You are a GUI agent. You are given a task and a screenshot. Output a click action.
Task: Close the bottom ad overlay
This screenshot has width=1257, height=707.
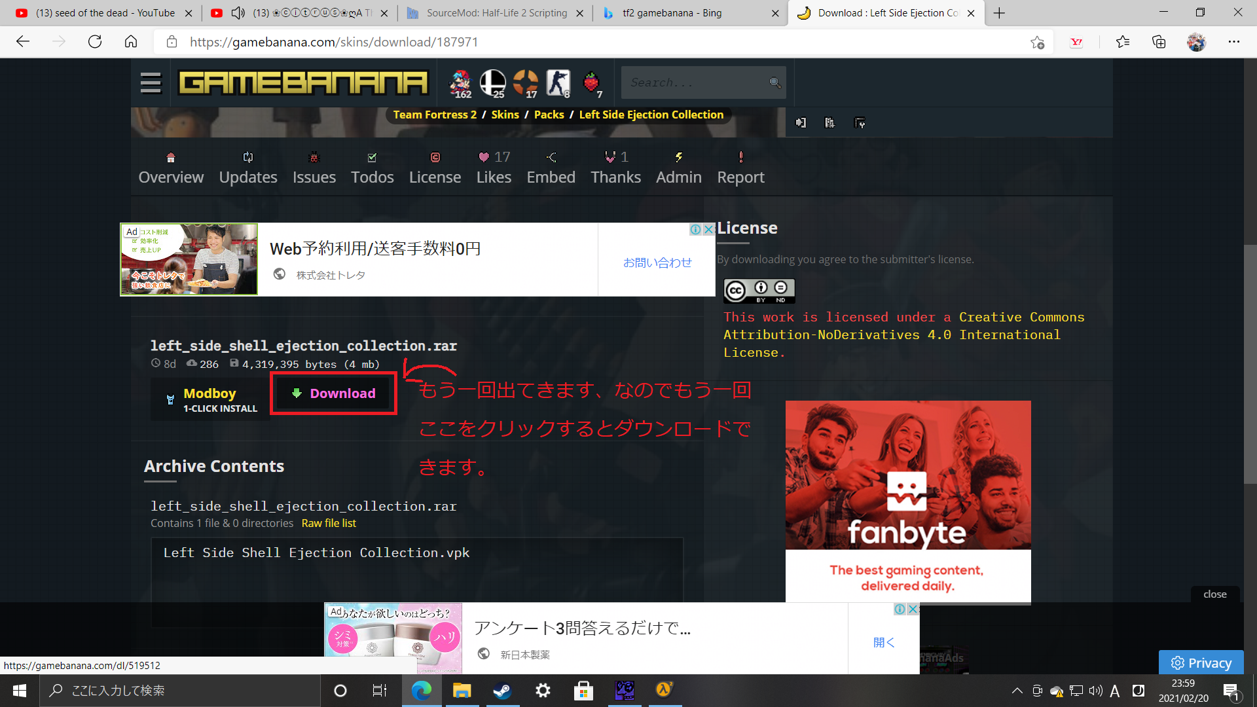(1214, 594)
